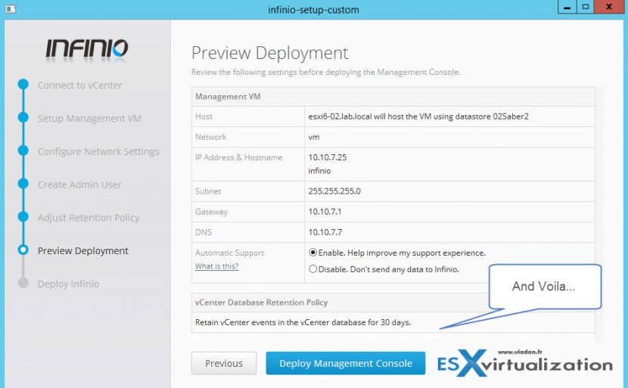Click the network value vm
Image resolution: width=628 pixels, height=388 pixels.
pyautogui.click(x=313, y=137)
